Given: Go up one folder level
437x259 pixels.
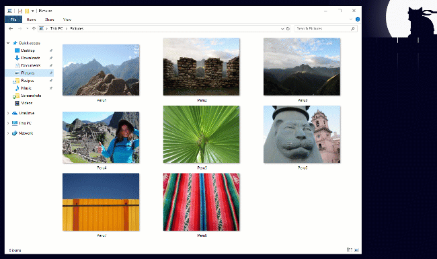Looking at the screenshot, I should pyautogui.click(x=34, y=28).
